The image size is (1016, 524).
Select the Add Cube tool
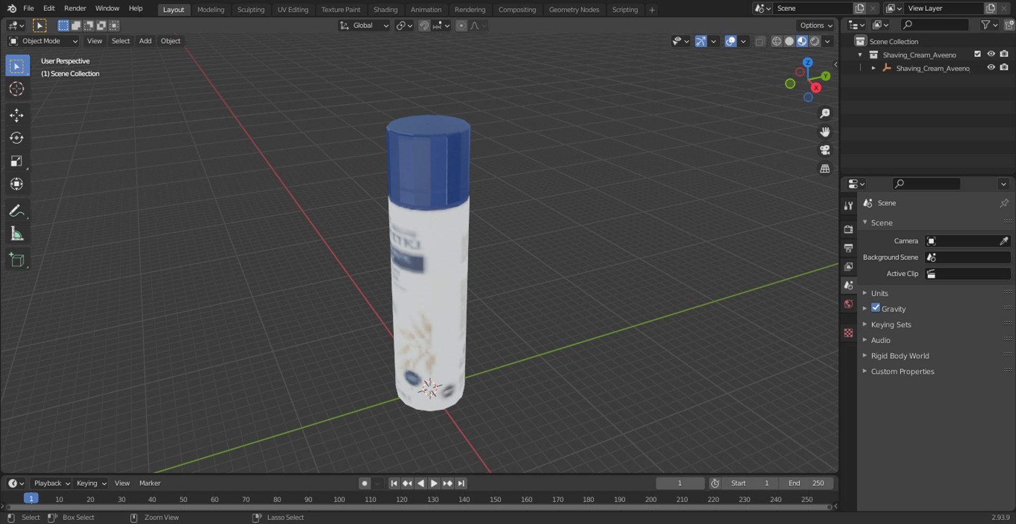tap(17, 260)
